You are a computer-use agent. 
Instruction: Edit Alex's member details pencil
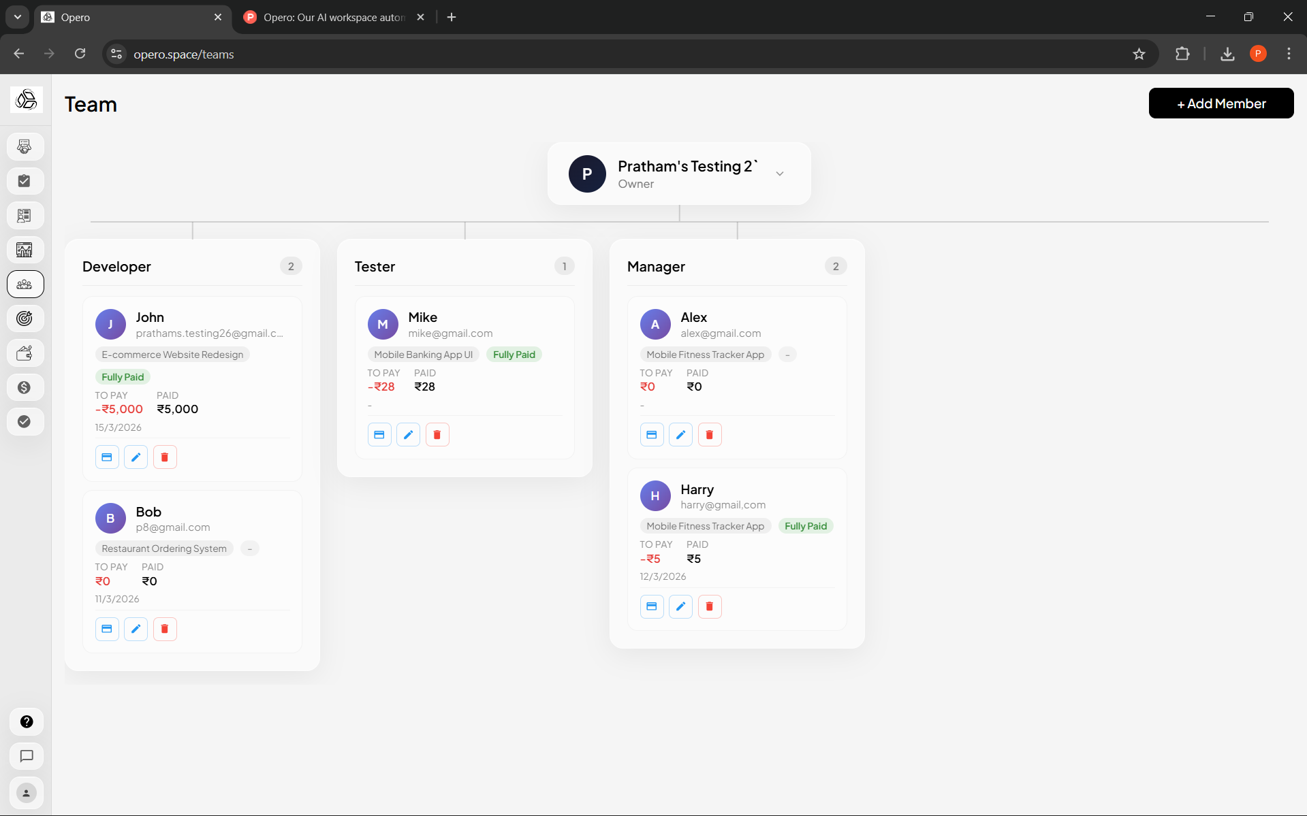[x=680, y=435]
